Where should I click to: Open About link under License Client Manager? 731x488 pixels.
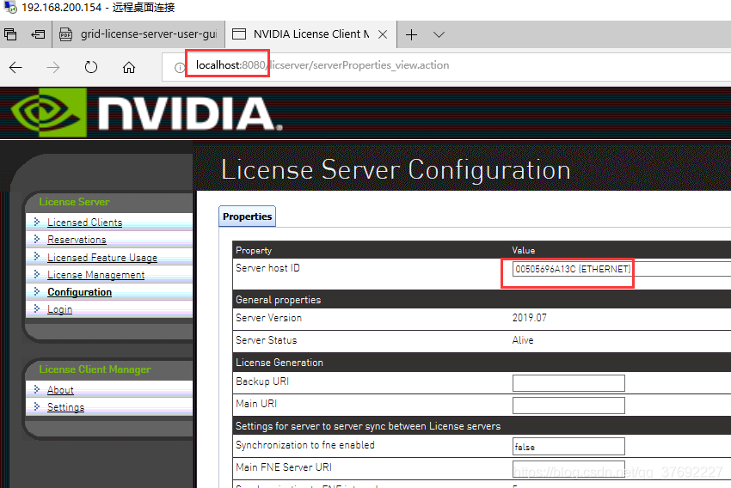click(x=60, y=390)
